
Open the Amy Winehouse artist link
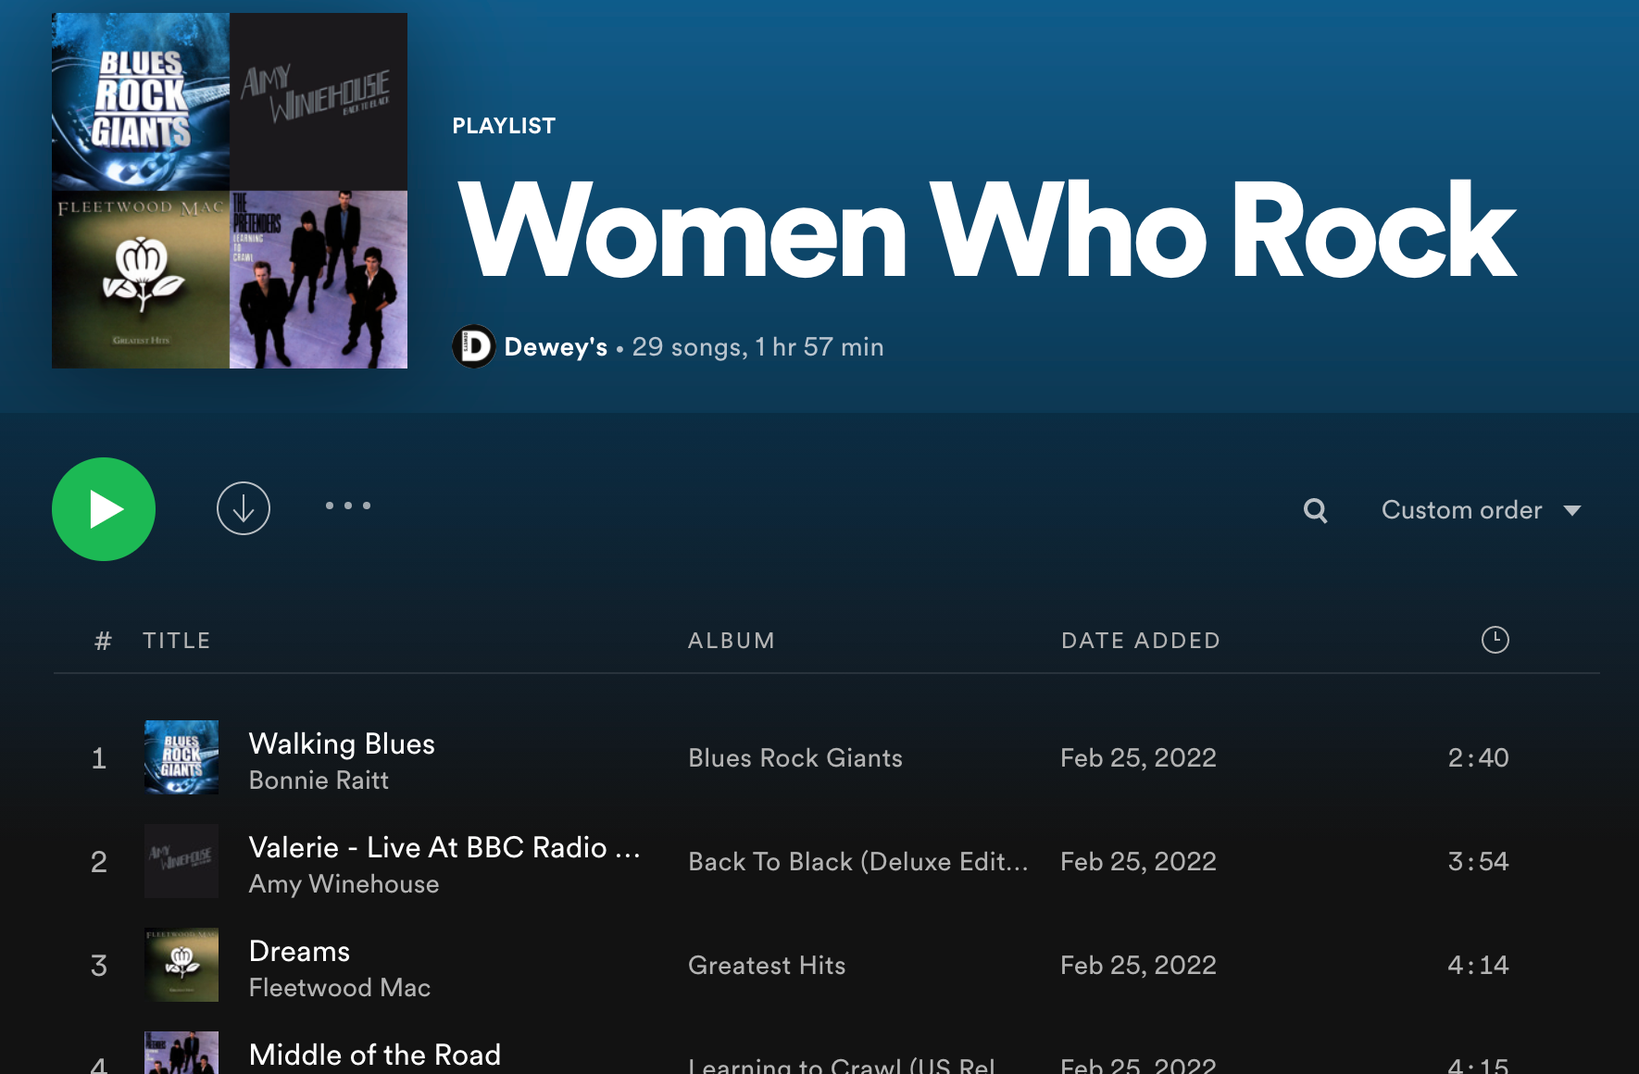344,884
